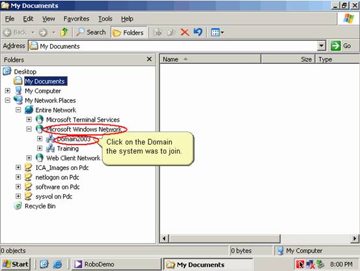The width and height of the screenshot is (360, 271).
Task: Toggle the Folders pane button
Action: 129,33
